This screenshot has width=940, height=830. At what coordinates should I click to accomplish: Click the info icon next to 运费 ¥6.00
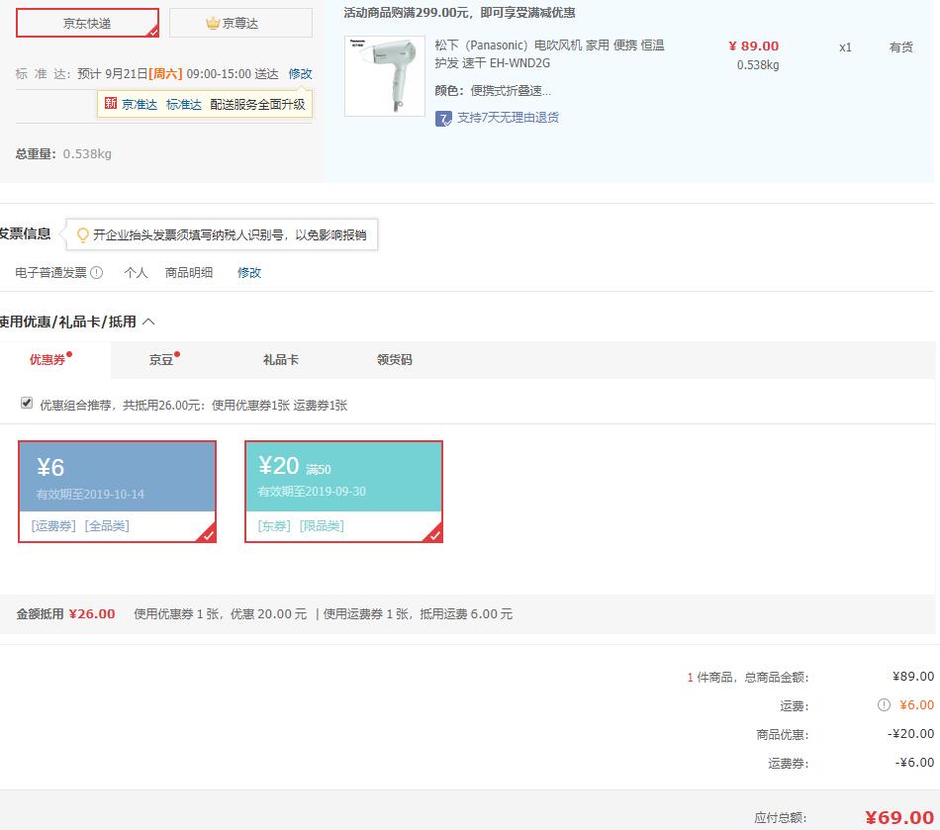[x=884, y=705]
